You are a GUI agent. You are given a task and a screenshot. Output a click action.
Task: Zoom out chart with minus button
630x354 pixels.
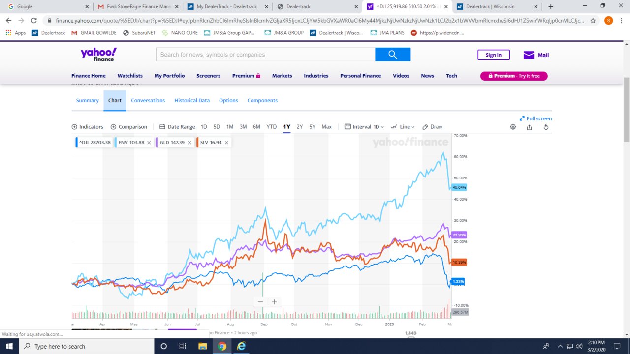[x=260, y=302]
